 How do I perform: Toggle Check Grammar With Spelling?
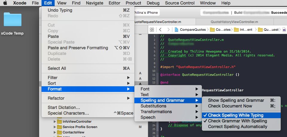241,121
